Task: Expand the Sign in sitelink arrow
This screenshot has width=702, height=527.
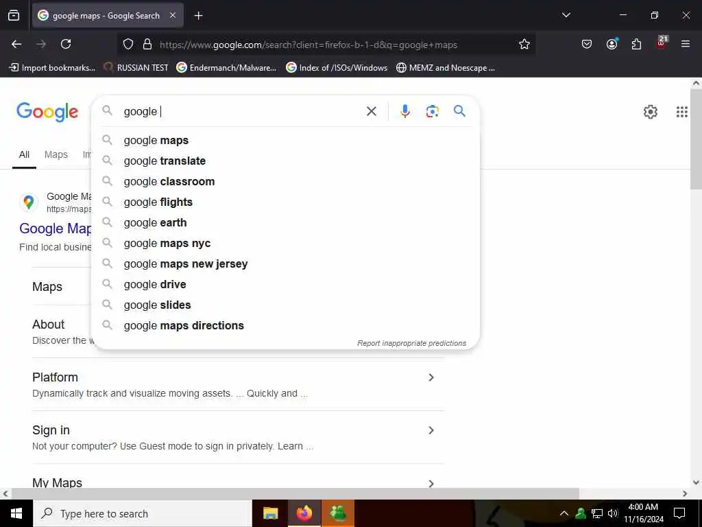Action: tap(431, 430)
